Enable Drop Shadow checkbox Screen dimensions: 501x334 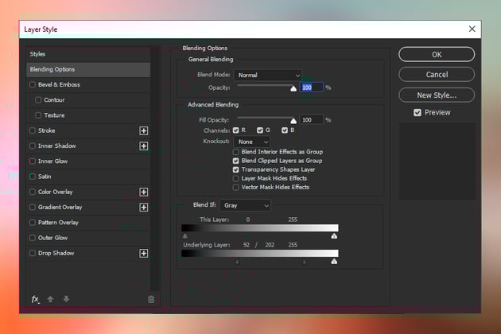(33, 254)
